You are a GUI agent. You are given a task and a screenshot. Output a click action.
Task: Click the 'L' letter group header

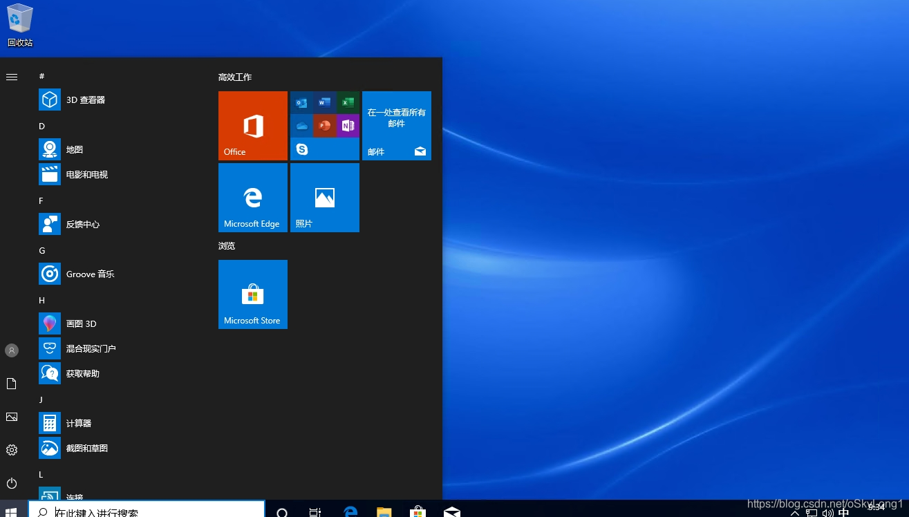click(x=41, y=474)
